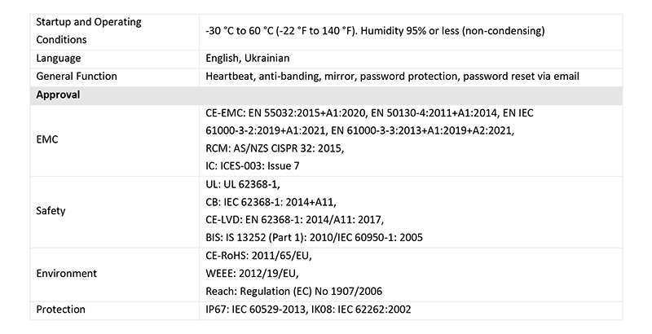This screenshot has width=652, height=334.
Task: Click the CE-RoHS: 2011/65/EU line
Action: [x=259, y=255]
